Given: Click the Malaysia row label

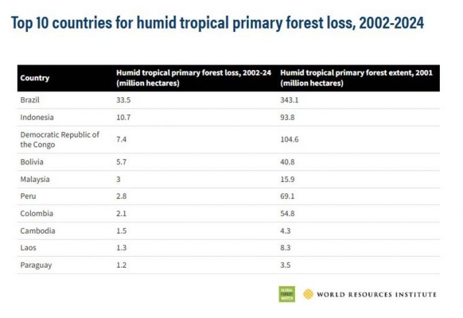Looking at the screenshot, I should click(35, 179).
